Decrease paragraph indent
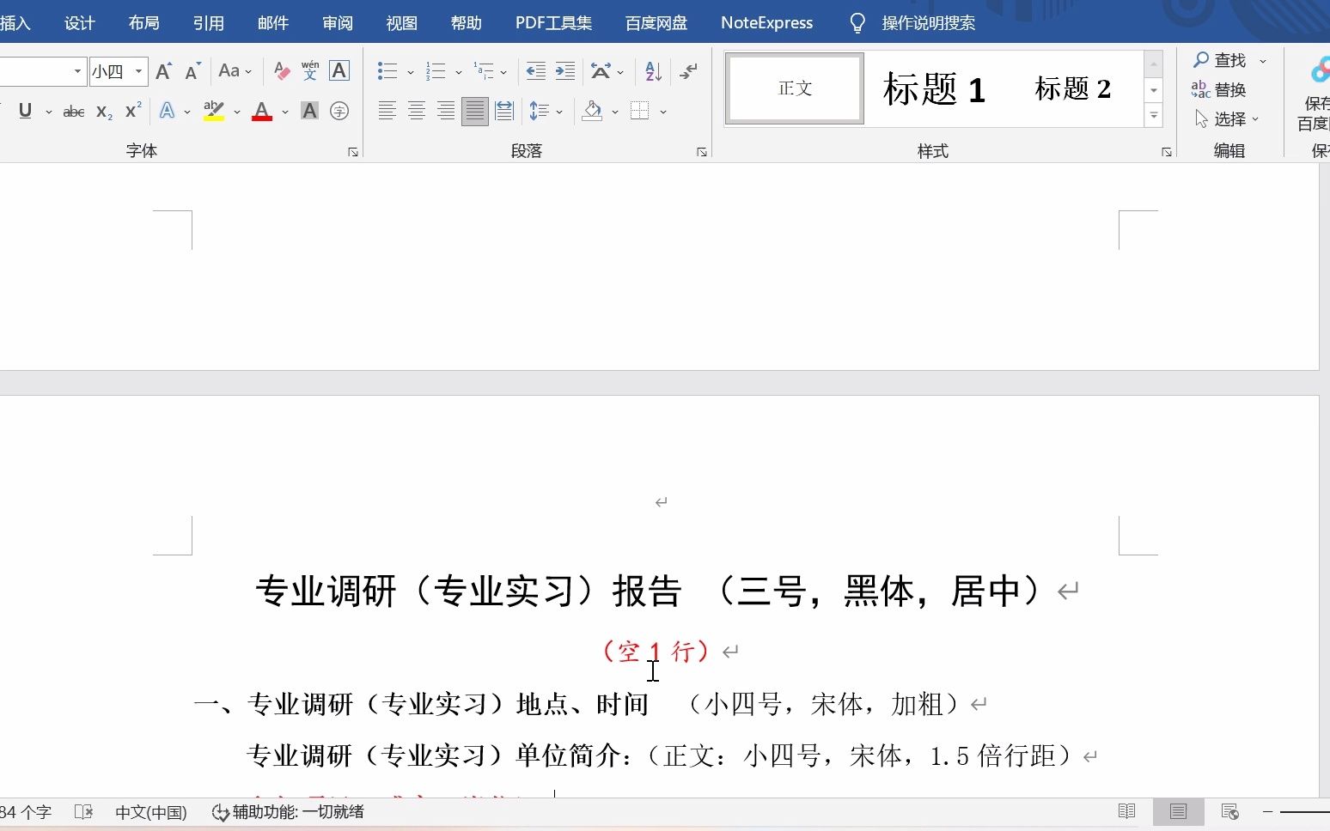Screen dimensions: 1330x831 [535, 71]
